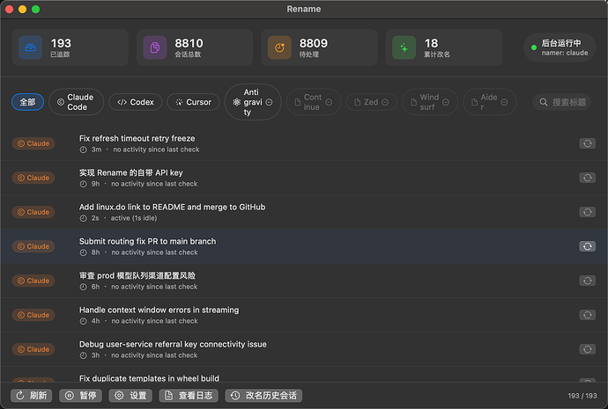
Task: Click refresh icon for Debug user-service row
Action: coord(587,349)
